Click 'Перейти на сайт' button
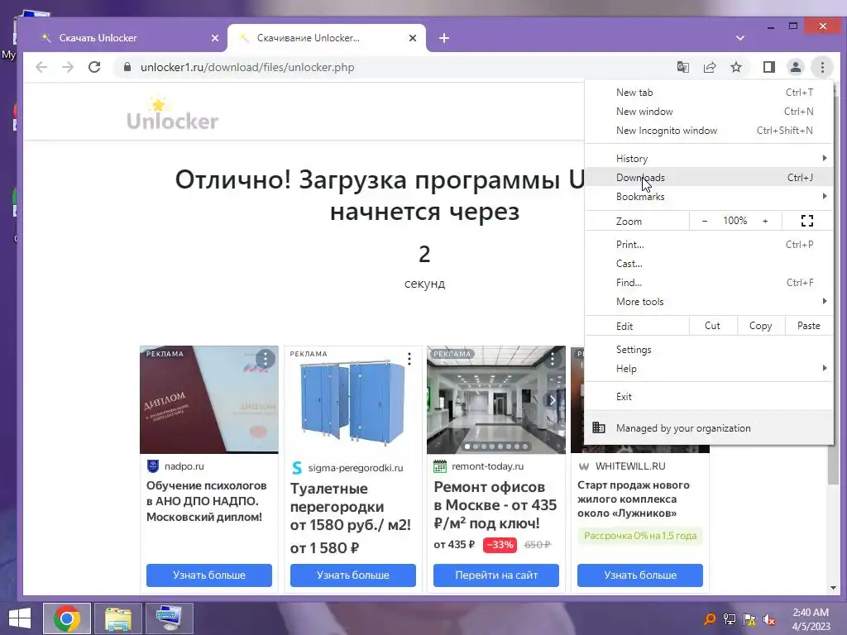 (x=496, y=575)
